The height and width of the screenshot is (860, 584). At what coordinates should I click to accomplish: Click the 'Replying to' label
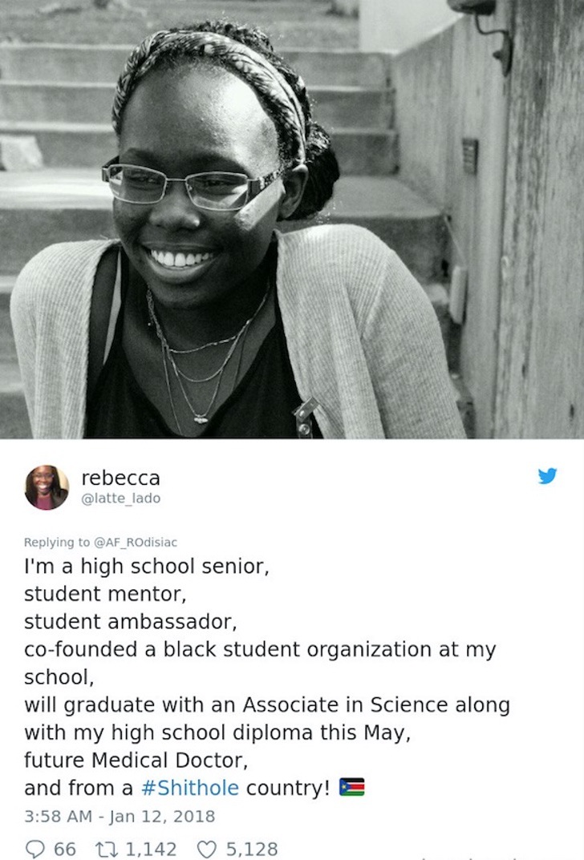[56, 542]
